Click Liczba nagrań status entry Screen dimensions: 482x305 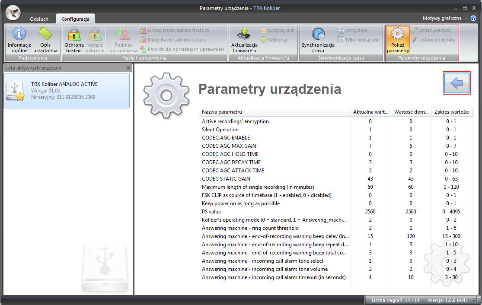point(395,300)
